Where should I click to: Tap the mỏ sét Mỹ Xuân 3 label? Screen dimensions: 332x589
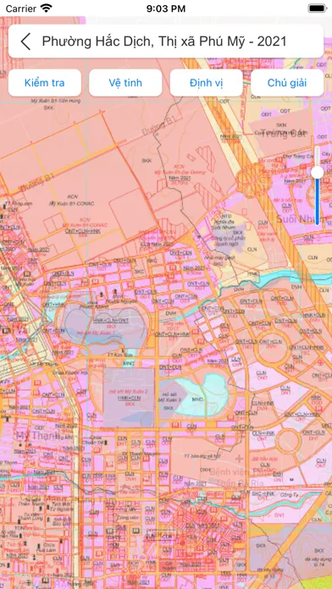pyautogui.click(x=169, y=398)
